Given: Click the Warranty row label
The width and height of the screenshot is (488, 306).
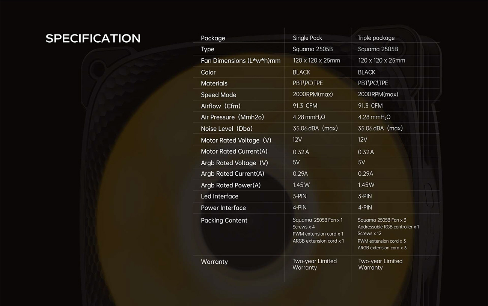Looking at the screenshot, I should tap(214, 262).
